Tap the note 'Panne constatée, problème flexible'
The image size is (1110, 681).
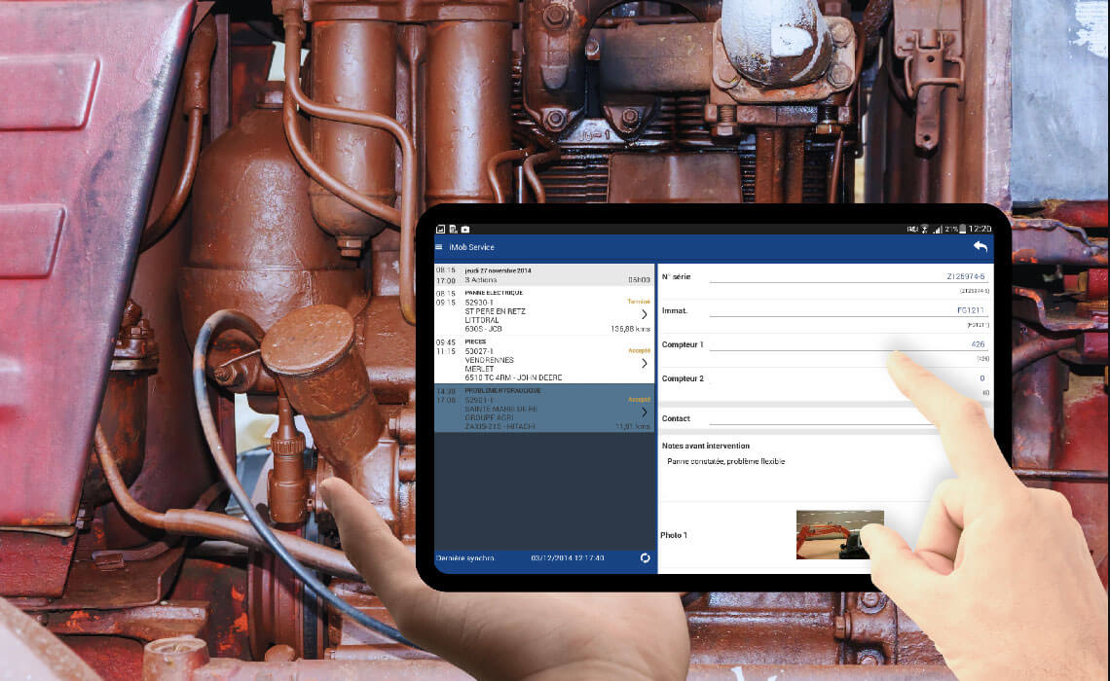click(x=725, y=461)
